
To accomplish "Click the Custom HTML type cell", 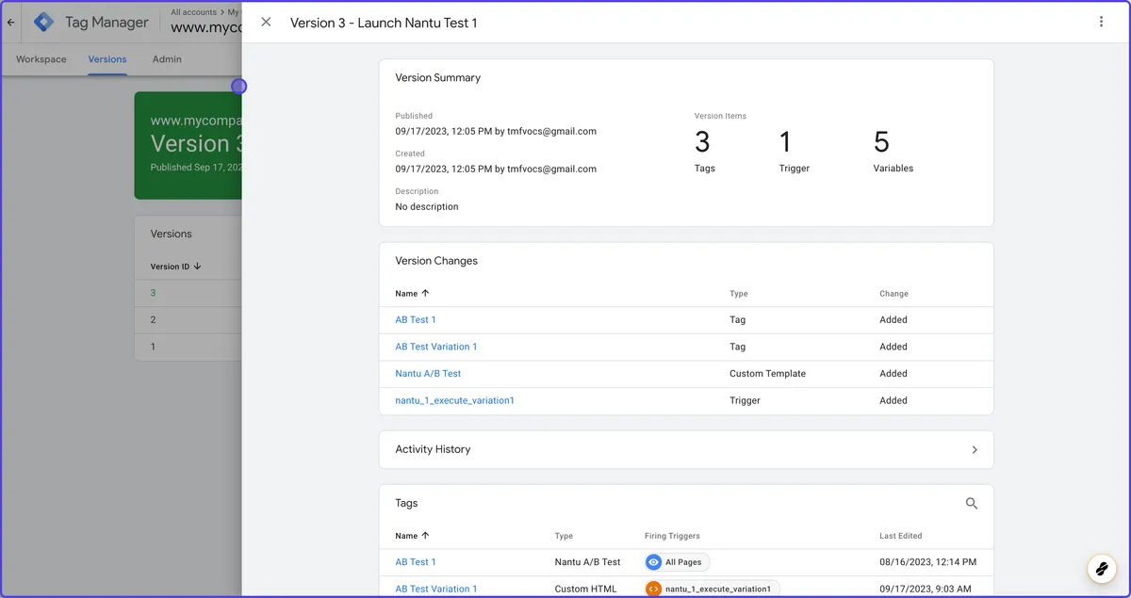I will pos(585,589).
